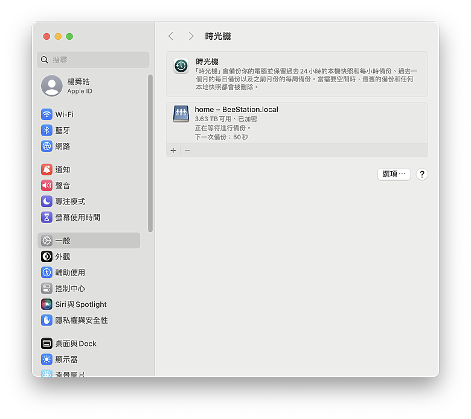Add a backup disk with plus button
Viewport: 471px width, 419px height.
pyautogui.click(x=173, y=150)
